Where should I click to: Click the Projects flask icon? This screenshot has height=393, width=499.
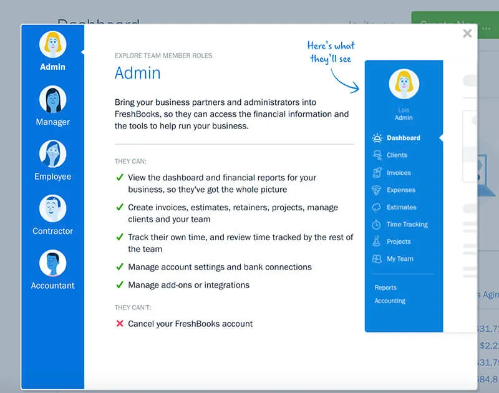377,241
